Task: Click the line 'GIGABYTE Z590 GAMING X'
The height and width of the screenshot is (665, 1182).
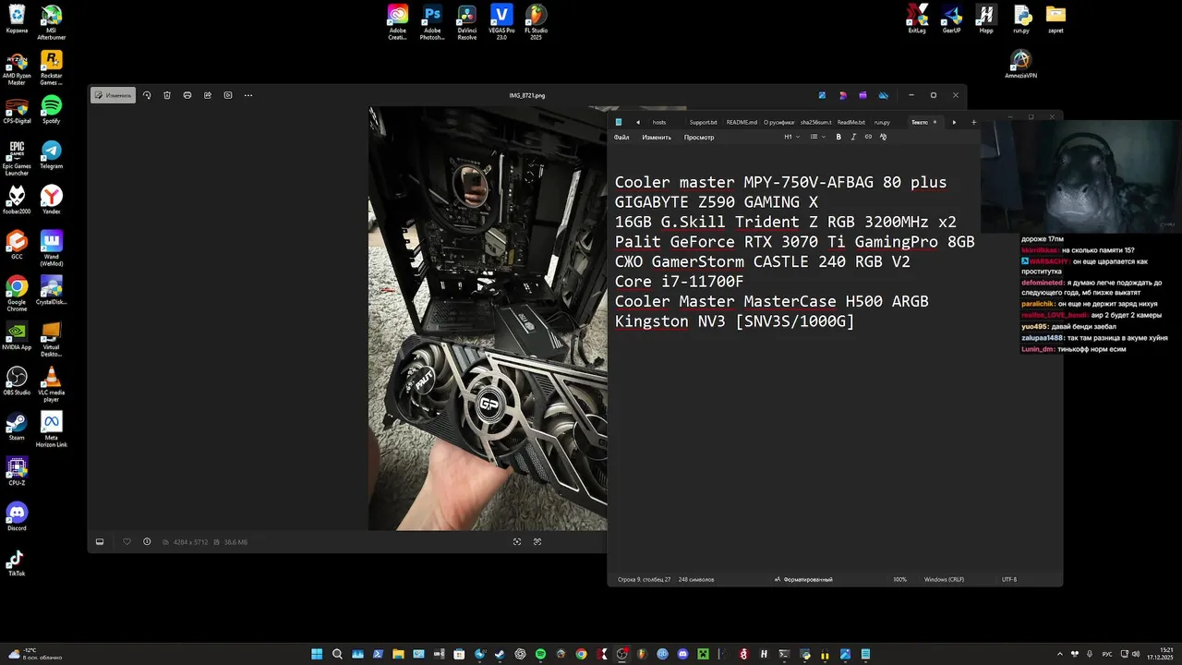Action: point(716,202)
